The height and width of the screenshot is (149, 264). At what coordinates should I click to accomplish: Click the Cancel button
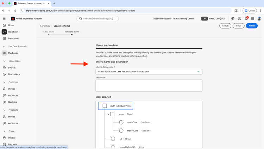[x=225, y=26]
